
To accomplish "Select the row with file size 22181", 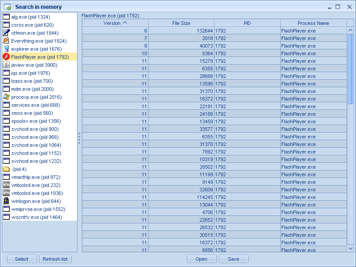I will pyautogui.click(x=214, y=106).
